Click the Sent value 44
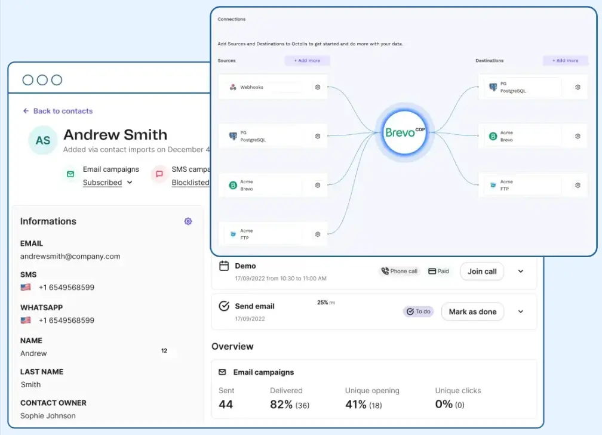This screenshot has width=602, height=435. (x=226, y=405)
